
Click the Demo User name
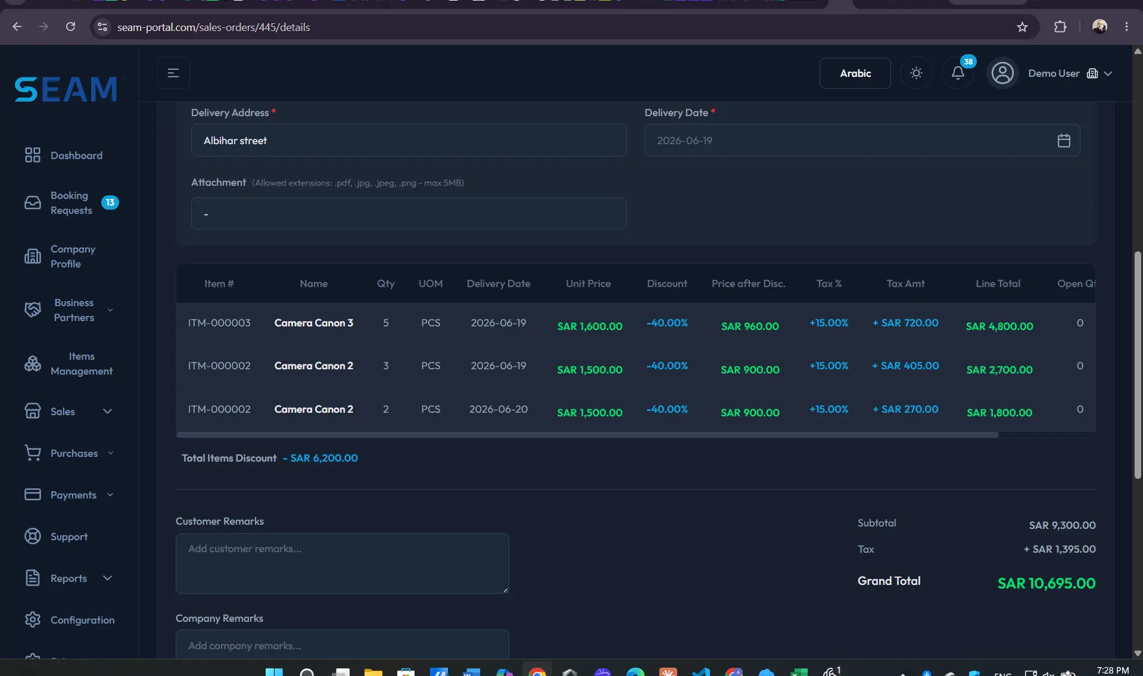coord(1054,73)
